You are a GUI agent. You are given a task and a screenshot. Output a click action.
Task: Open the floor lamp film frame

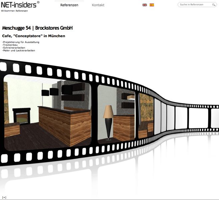click(x=116, y=114)
